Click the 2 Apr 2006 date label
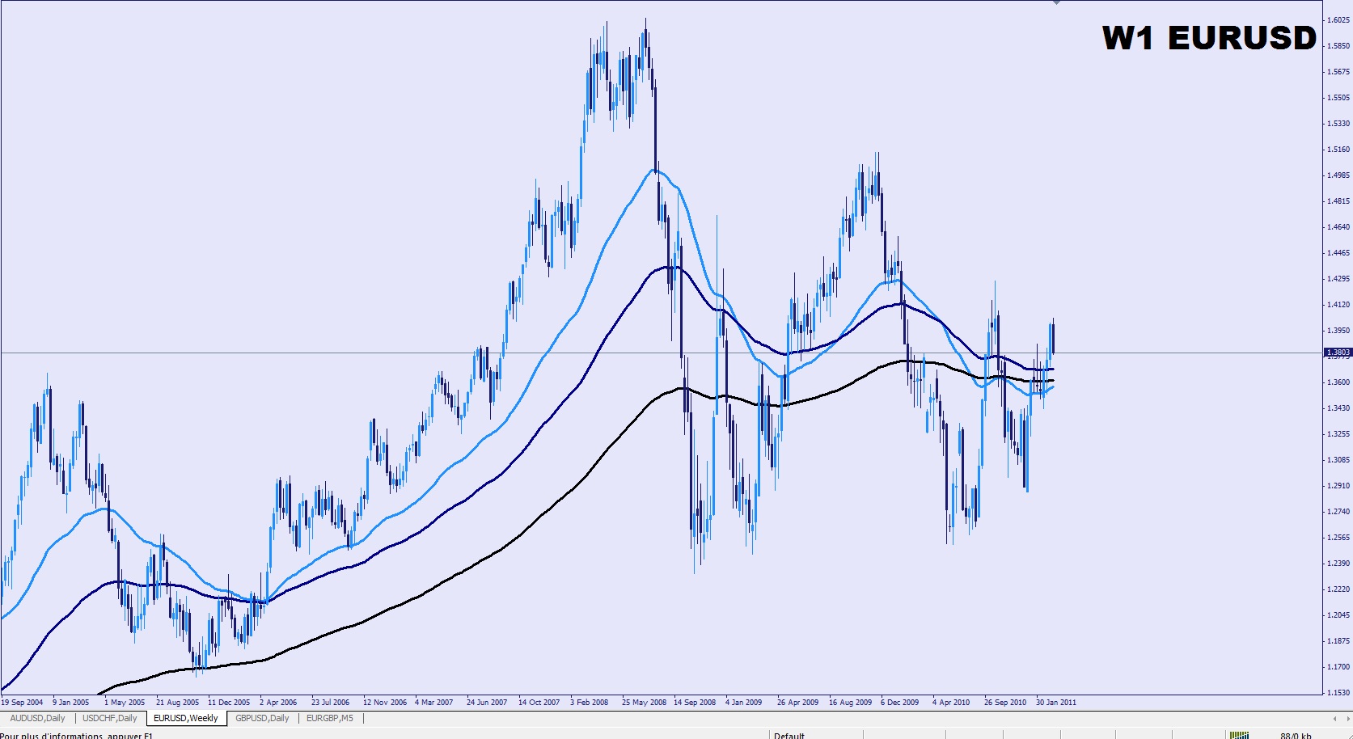The height and width of the screenshot is (739, 1353). 278,703
